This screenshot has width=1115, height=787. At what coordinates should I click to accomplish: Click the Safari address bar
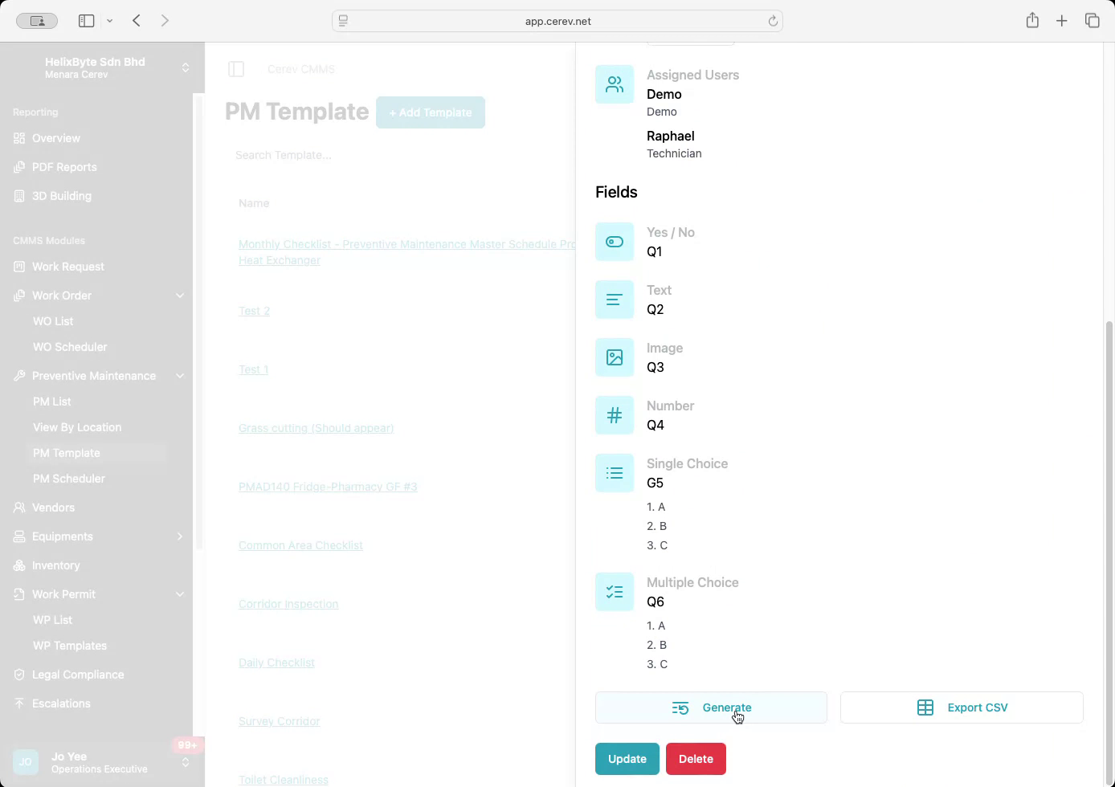pyautogui.click(x=557, y=21)
